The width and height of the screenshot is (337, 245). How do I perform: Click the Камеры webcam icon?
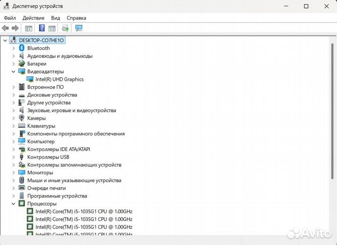pos(22,118)
